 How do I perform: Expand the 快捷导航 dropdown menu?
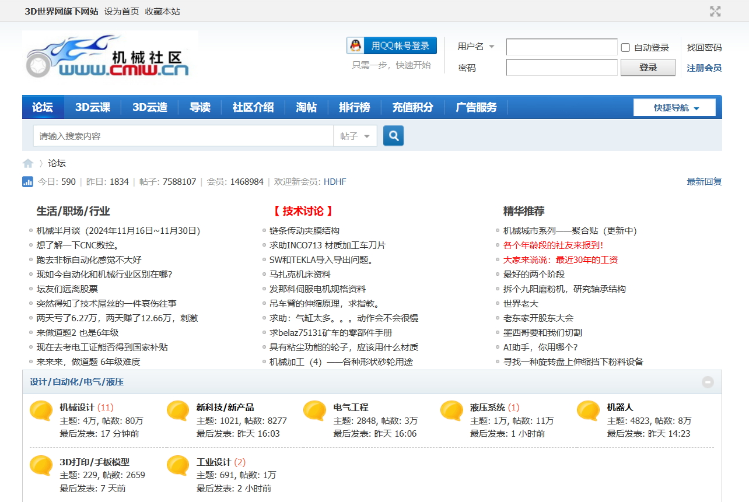[674, 108]
